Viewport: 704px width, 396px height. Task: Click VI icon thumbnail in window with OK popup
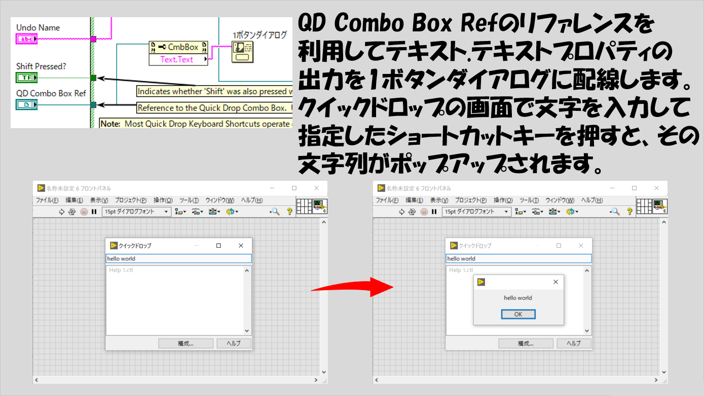659,206
